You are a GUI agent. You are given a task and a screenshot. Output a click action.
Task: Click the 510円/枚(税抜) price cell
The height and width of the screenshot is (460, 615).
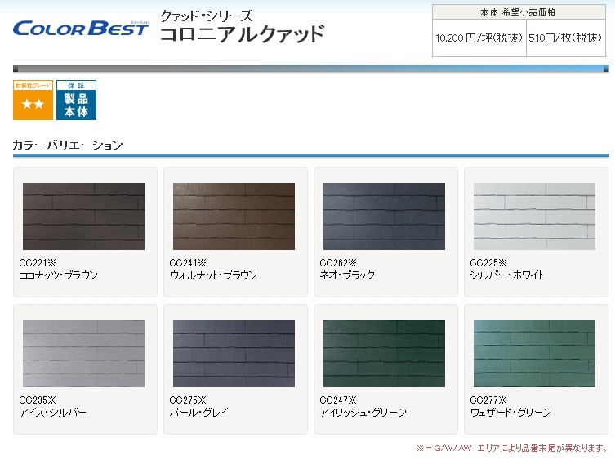(565, 38)
